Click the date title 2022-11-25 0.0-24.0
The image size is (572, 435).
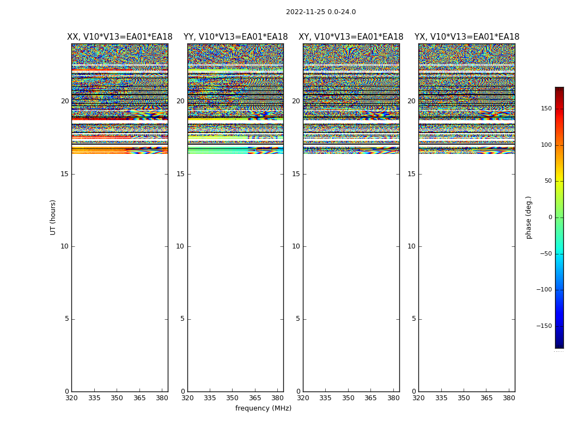[321, 11]
